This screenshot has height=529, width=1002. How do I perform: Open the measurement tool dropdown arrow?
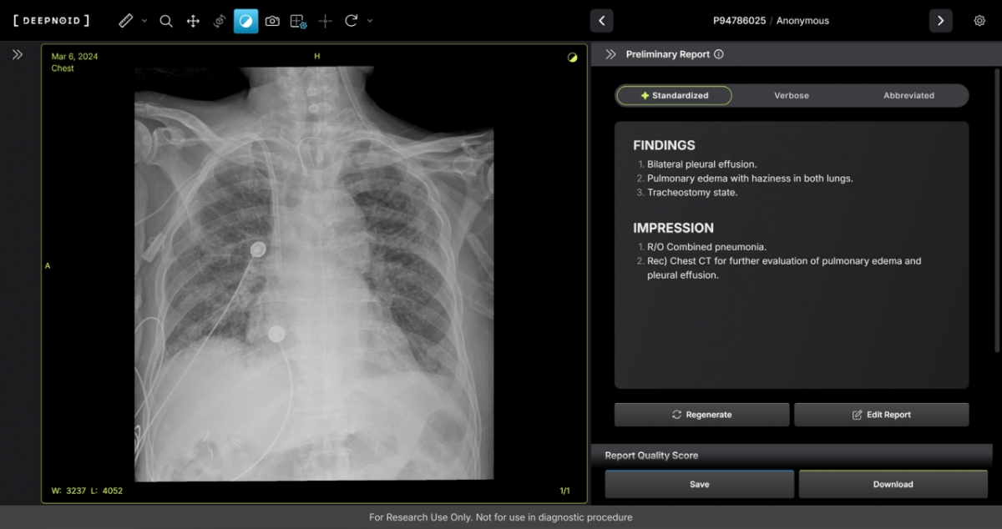(x=144, y=21)
